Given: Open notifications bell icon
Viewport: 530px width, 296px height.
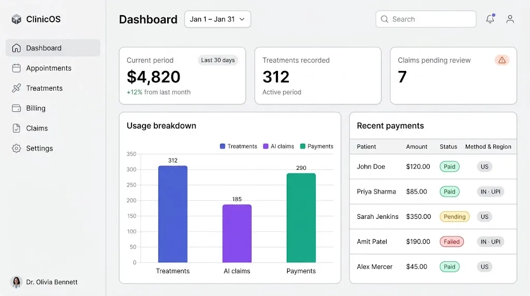Looking at the screenshot, I should pos(490,19).
